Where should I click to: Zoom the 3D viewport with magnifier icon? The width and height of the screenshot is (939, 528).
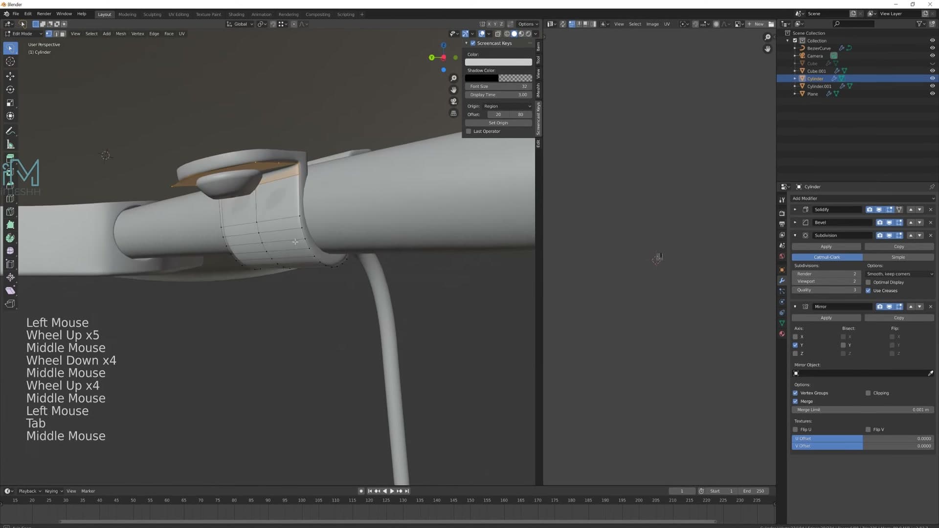pyautogui.click(x=454, y=78)
